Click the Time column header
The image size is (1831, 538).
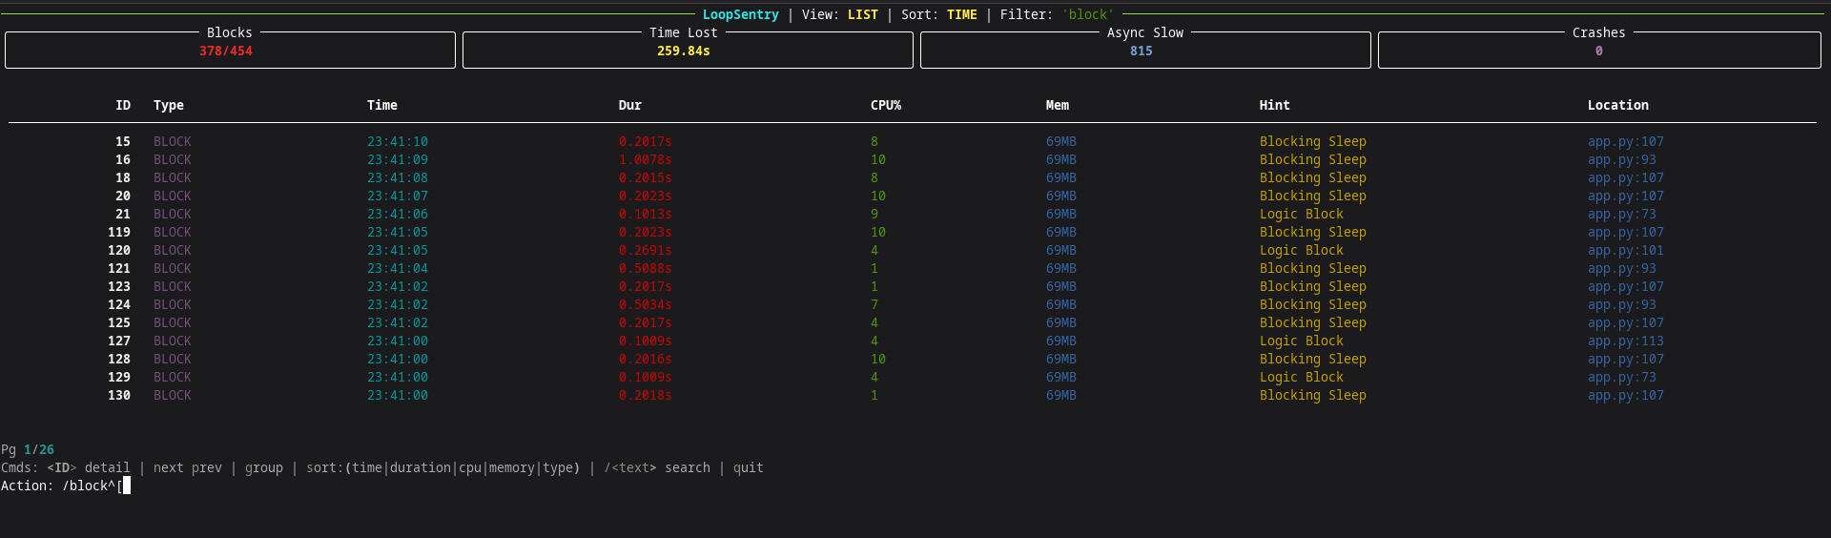(x=382, y=106)
